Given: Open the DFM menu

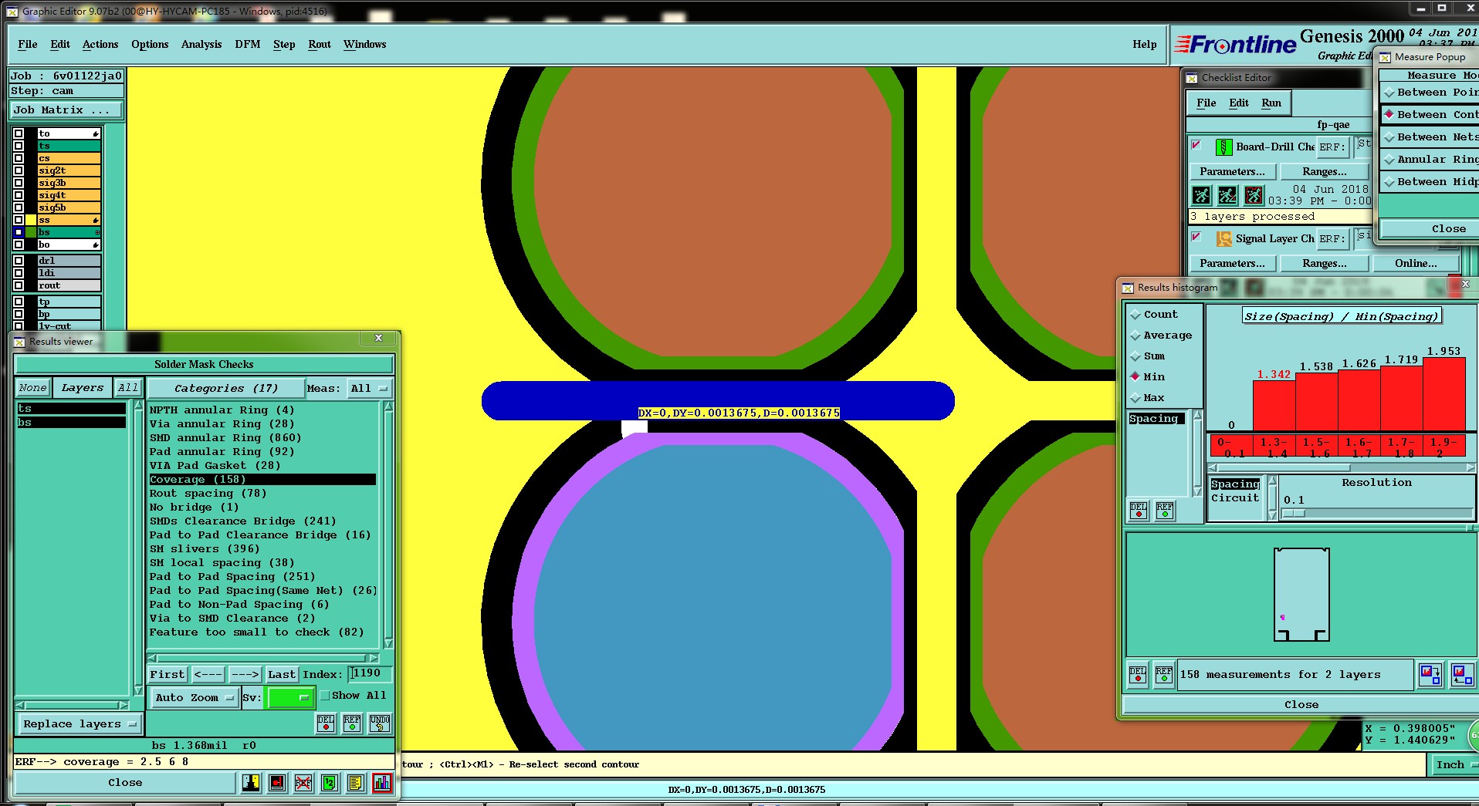Looking at the screenshot, I should click(x=247, y=44).
